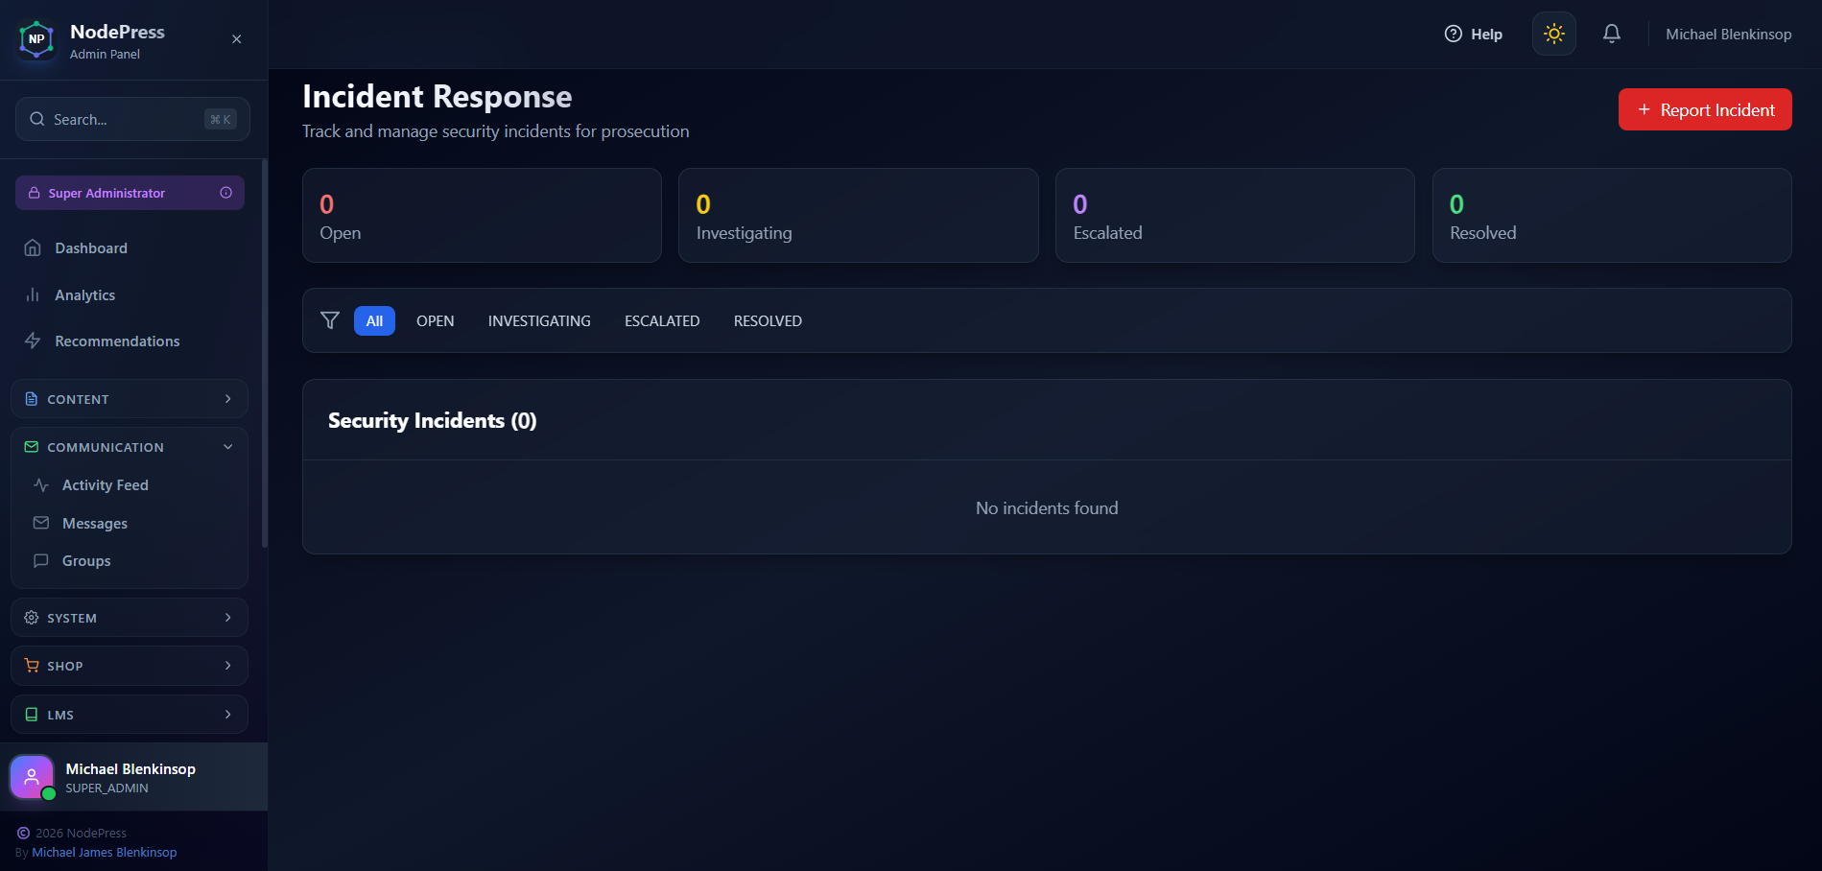The image size is (1822, 871).
Task: Open the Help menu in the header
Action: pos(1474,35)
